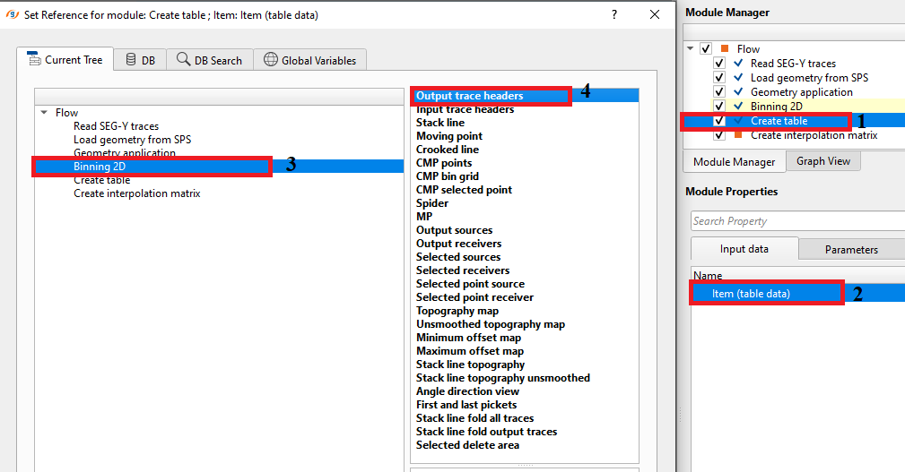Open the Parameters tab
905x472 pixels.
click(x=851, y=250)
